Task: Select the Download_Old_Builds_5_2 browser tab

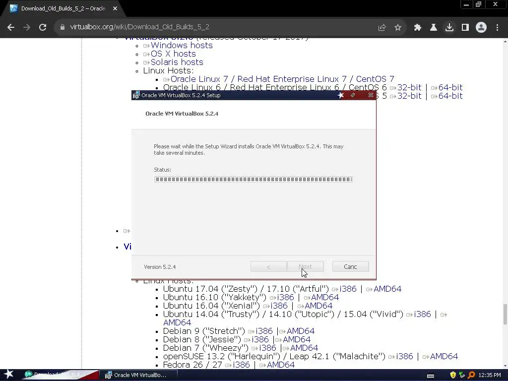Action: (63, 9)
